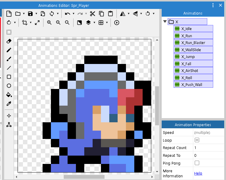Click the Crop tool icon

point(25,23)
